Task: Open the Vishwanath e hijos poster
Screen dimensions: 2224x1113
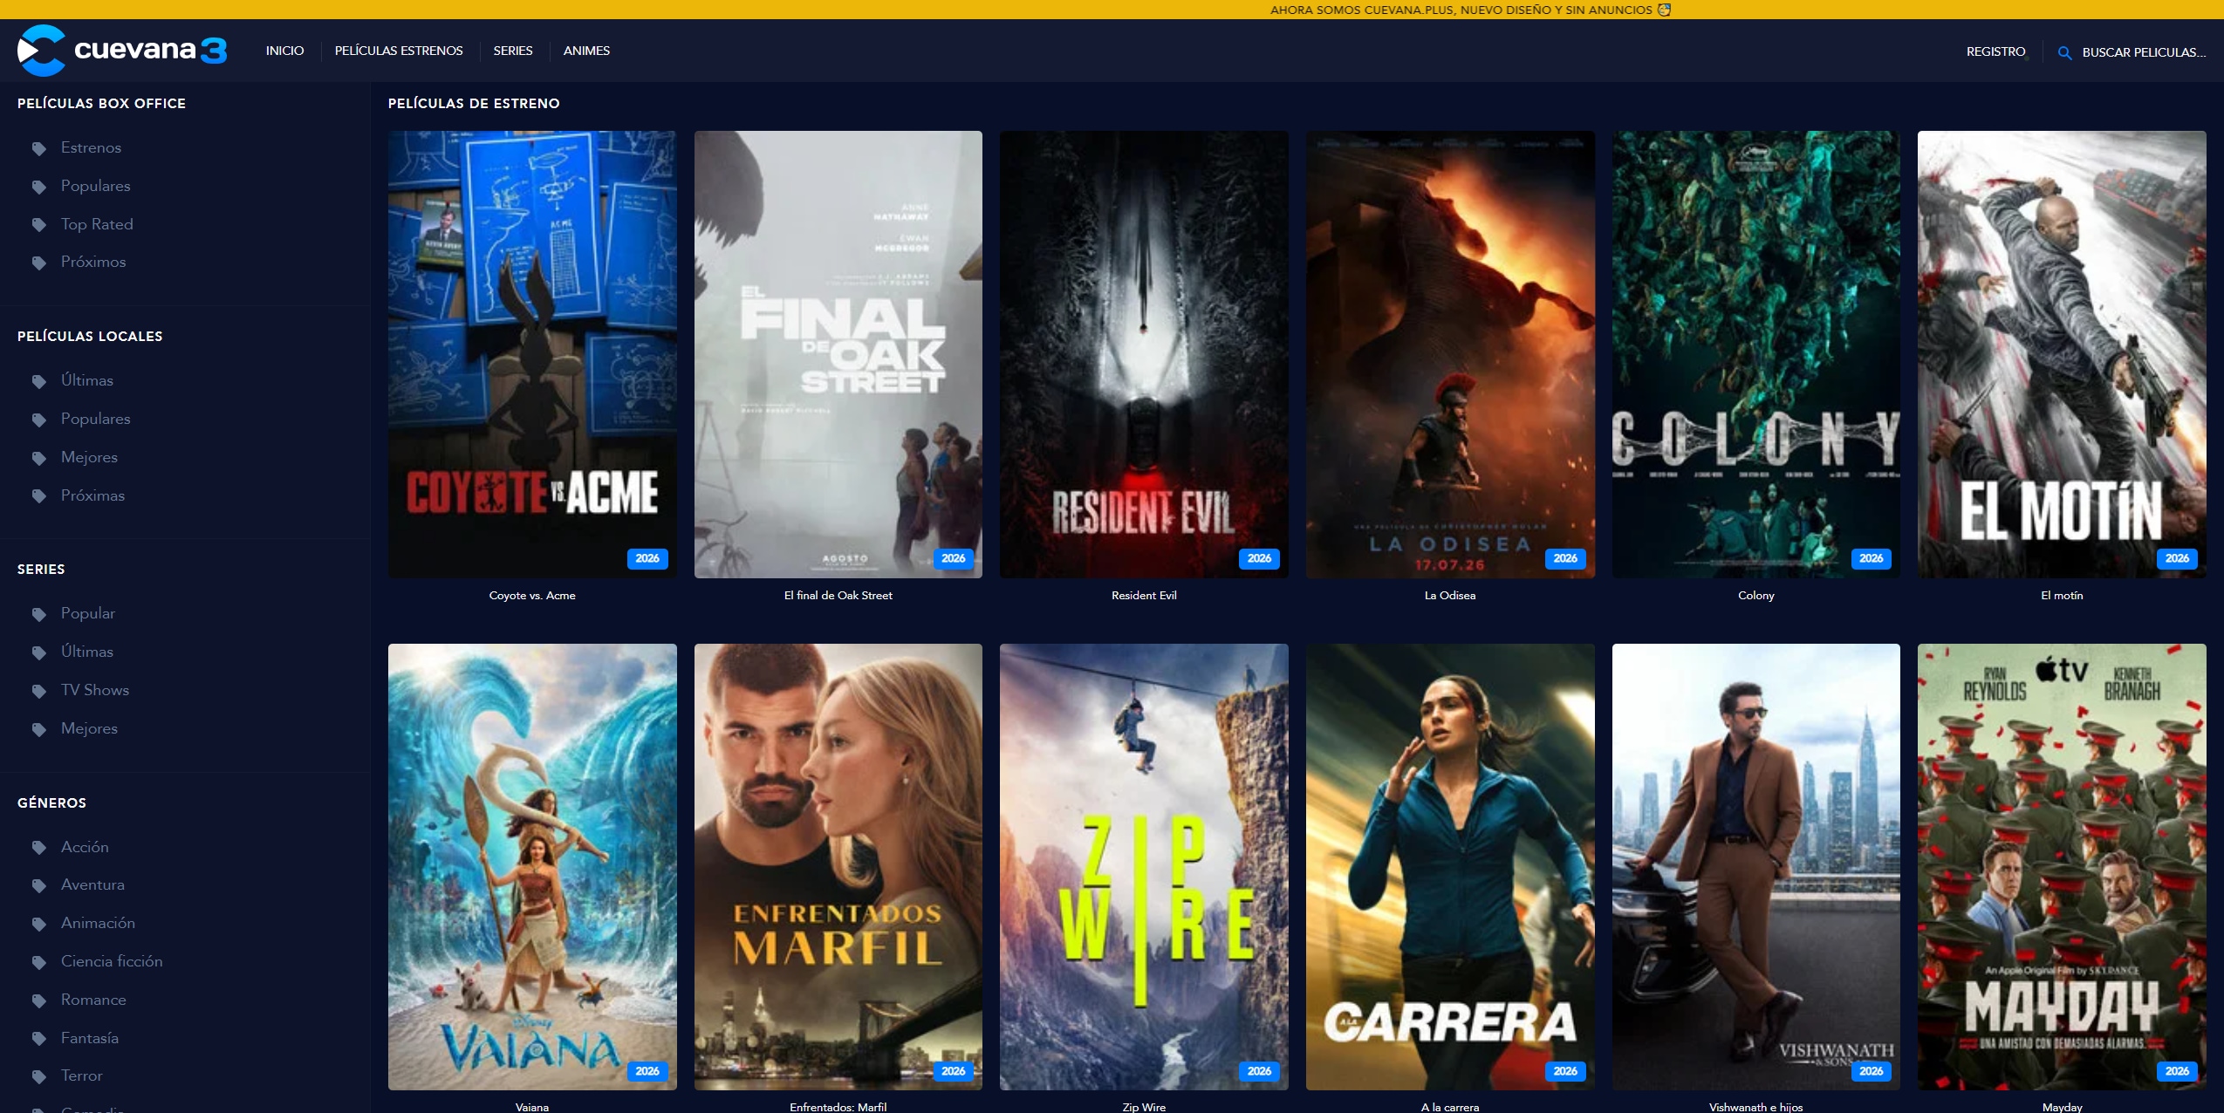Action: [x=1756, y=867]
